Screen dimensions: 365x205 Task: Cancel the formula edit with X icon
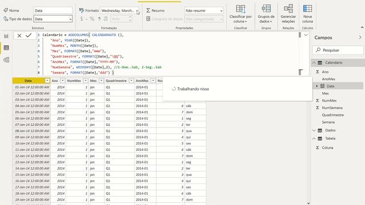click(x=19, y=35)
